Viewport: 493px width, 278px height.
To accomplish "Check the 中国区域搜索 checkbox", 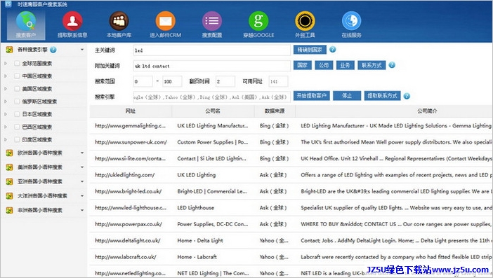I will point(17,76).
